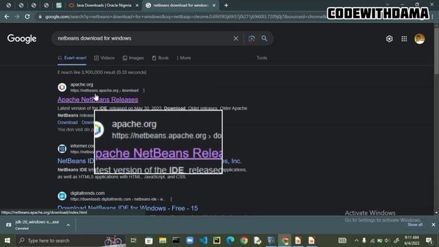This screenshot has width=439, height=247.
Task: Expand the More search filters menu
Action: tap(184, 58)
